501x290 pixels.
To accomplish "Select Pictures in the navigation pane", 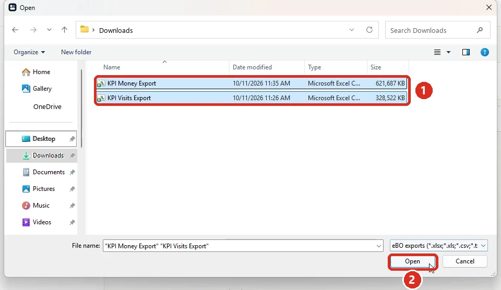I will [38, 189].
